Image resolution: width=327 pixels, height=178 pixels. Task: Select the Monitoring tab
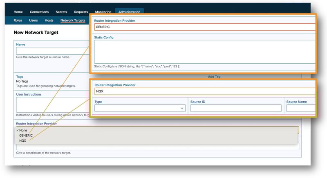click(x=103, y=12)
